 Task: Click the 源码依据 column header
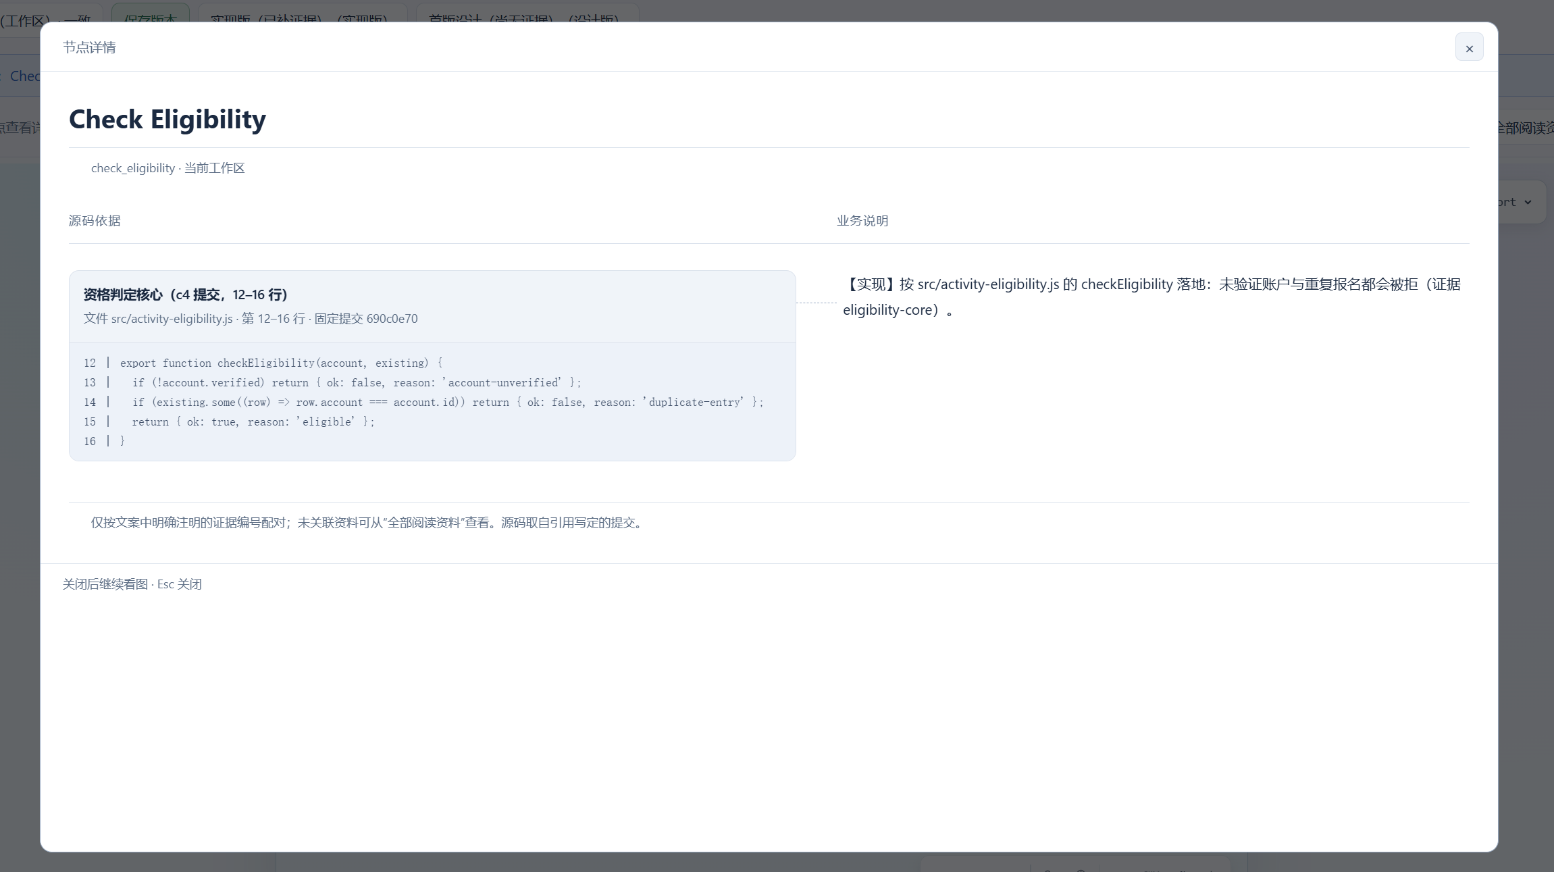(x=95, y=221)
